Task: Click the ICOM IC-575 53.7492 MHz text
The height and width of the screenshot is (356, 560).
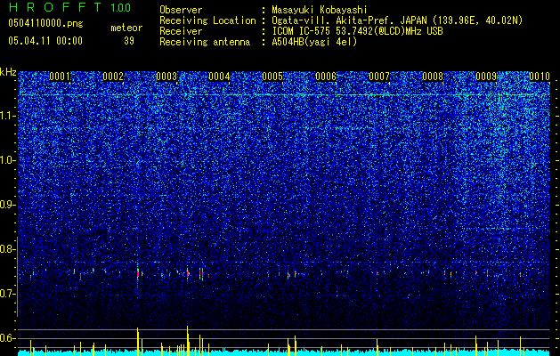Action: (x=357, y=31)
